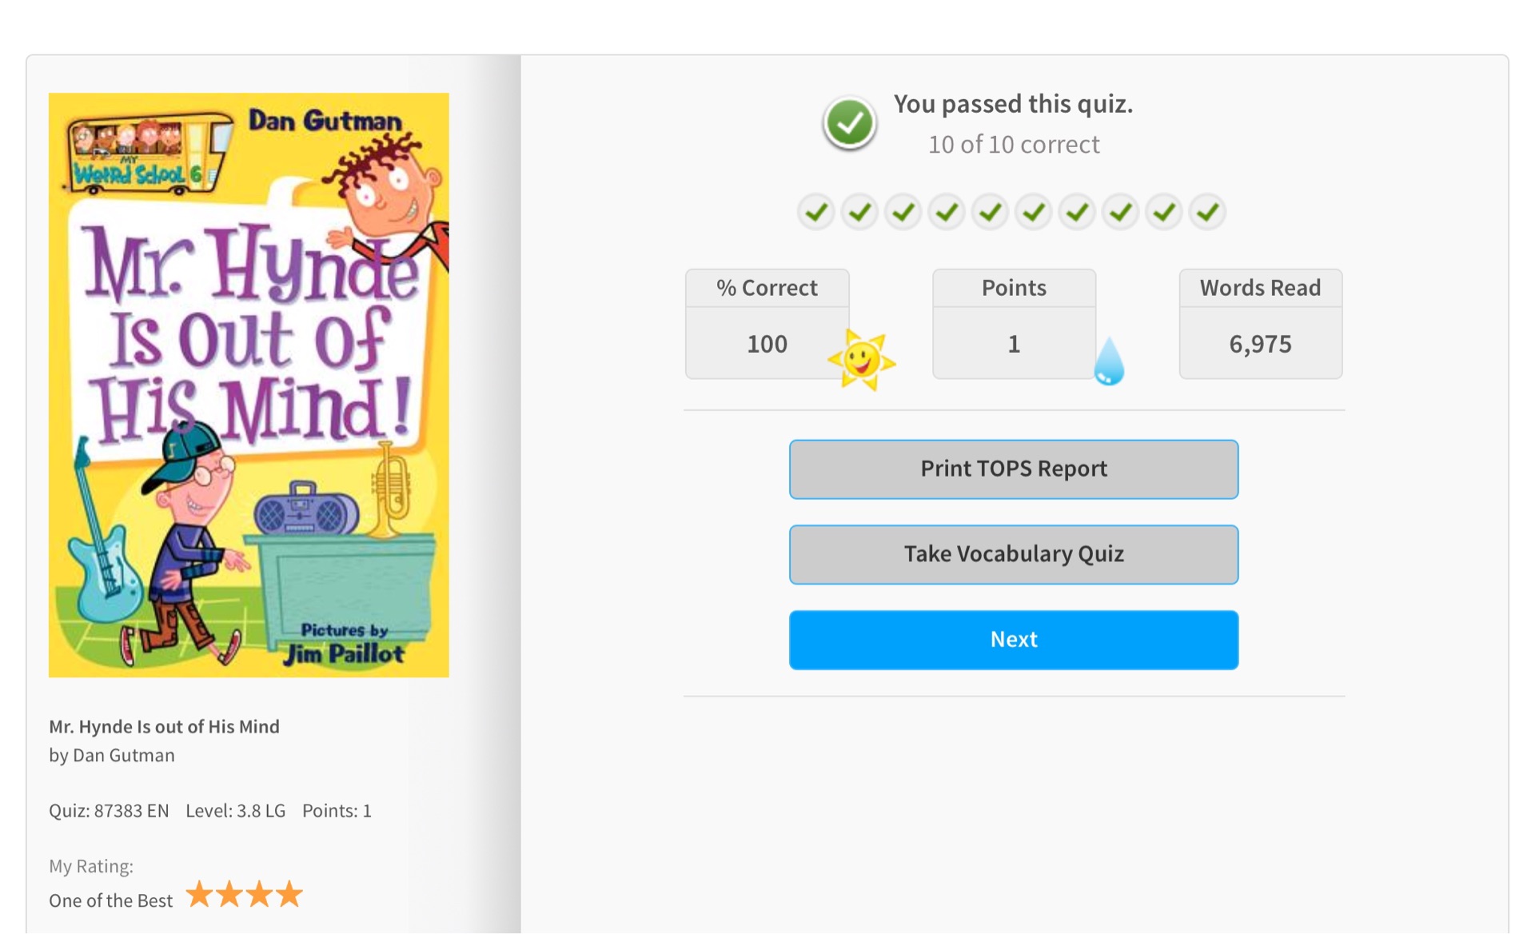1535x934 pixels.
Task: Click the book title text below cover
Action: click(x=164, y=726)
